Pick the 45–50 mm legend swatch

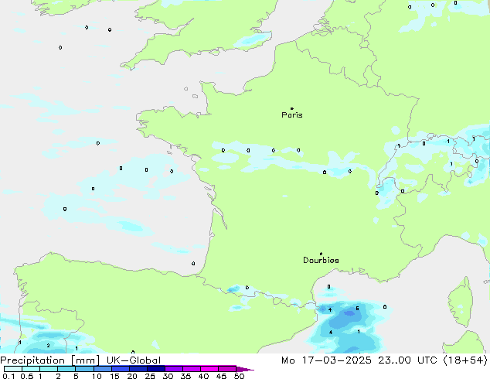click(x=227, y=369)
